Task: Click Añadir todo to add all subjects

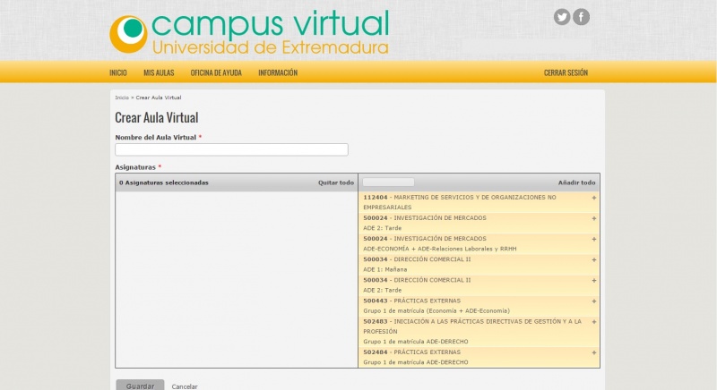Action: 576,182
